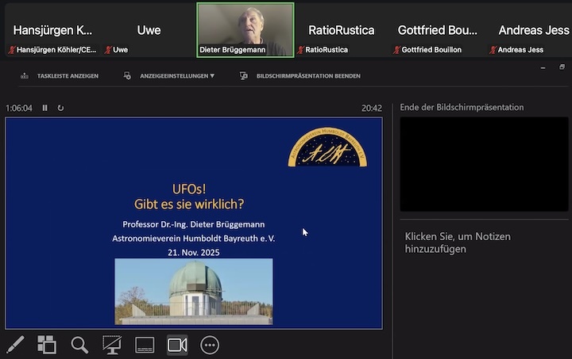
Task: Click the current slide UFOs! preview
Action: point(194,223)
